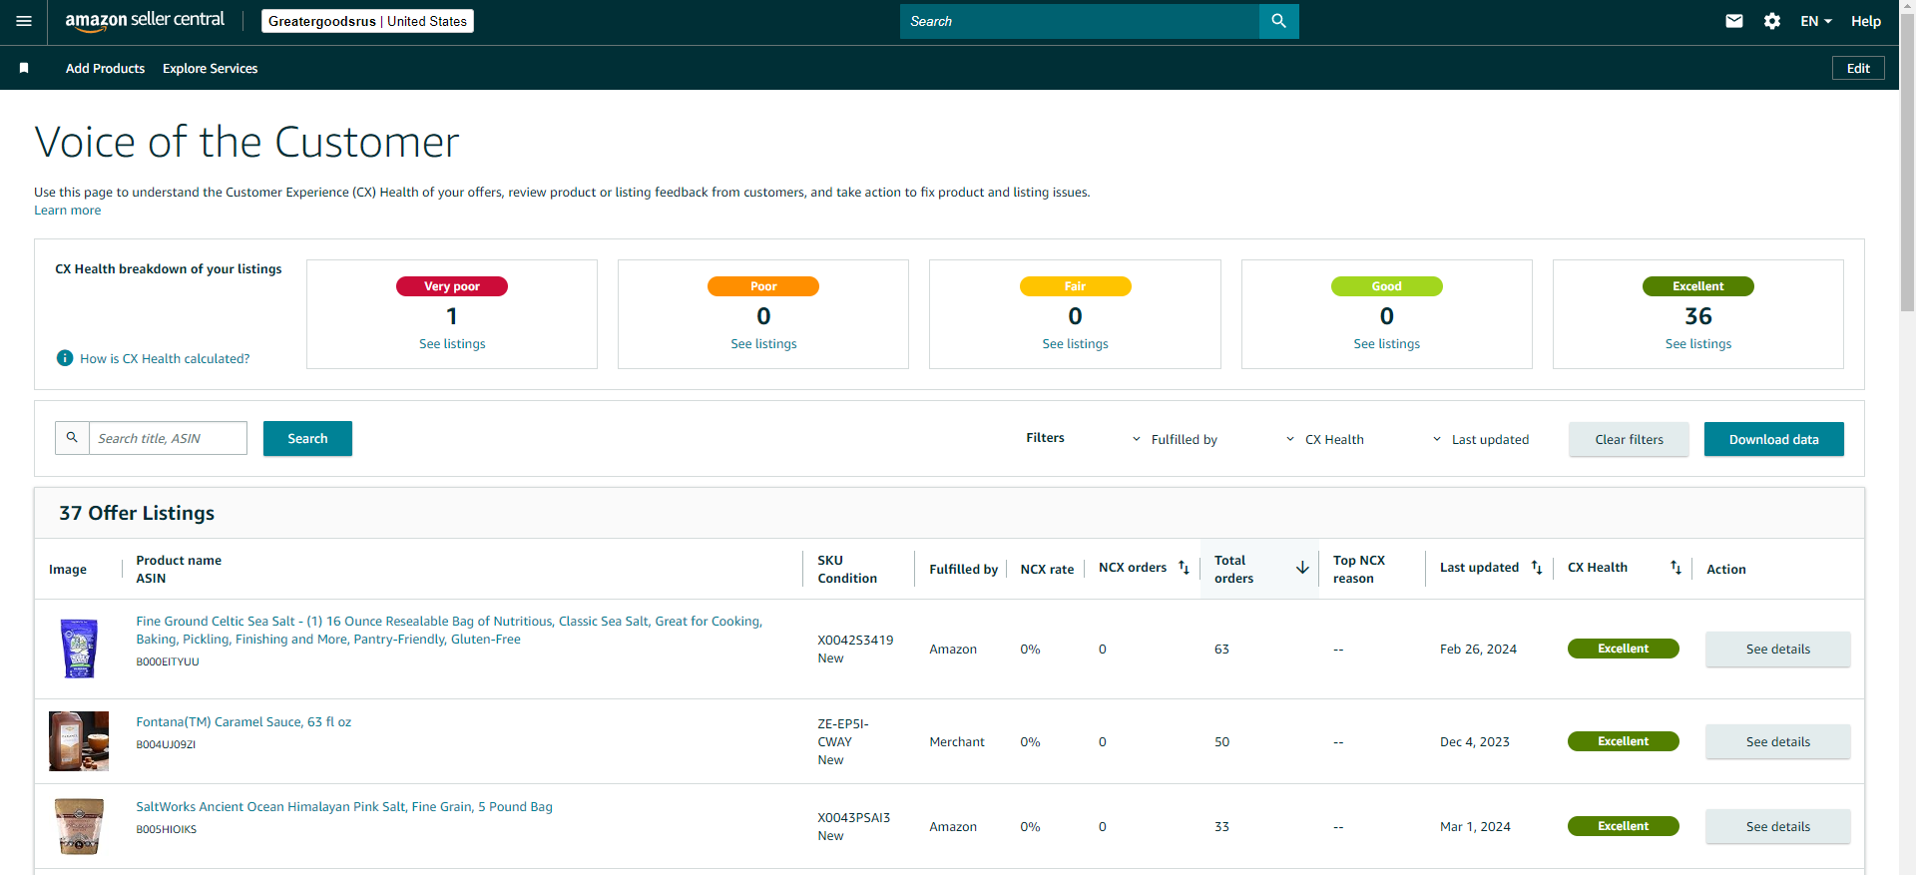
Task: See details for Himalayan Pink Salt listing
Action: 1777,826
